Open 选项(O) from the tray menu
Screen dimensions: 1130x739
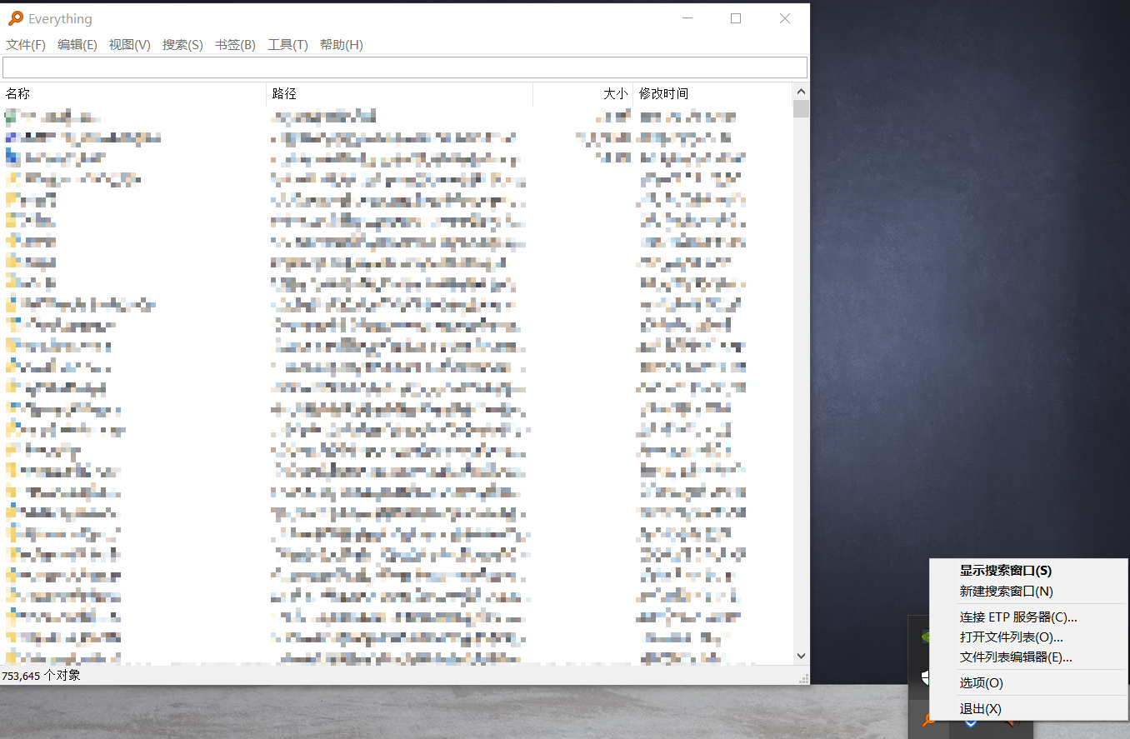pyautogui.click(x=981, y=683)
